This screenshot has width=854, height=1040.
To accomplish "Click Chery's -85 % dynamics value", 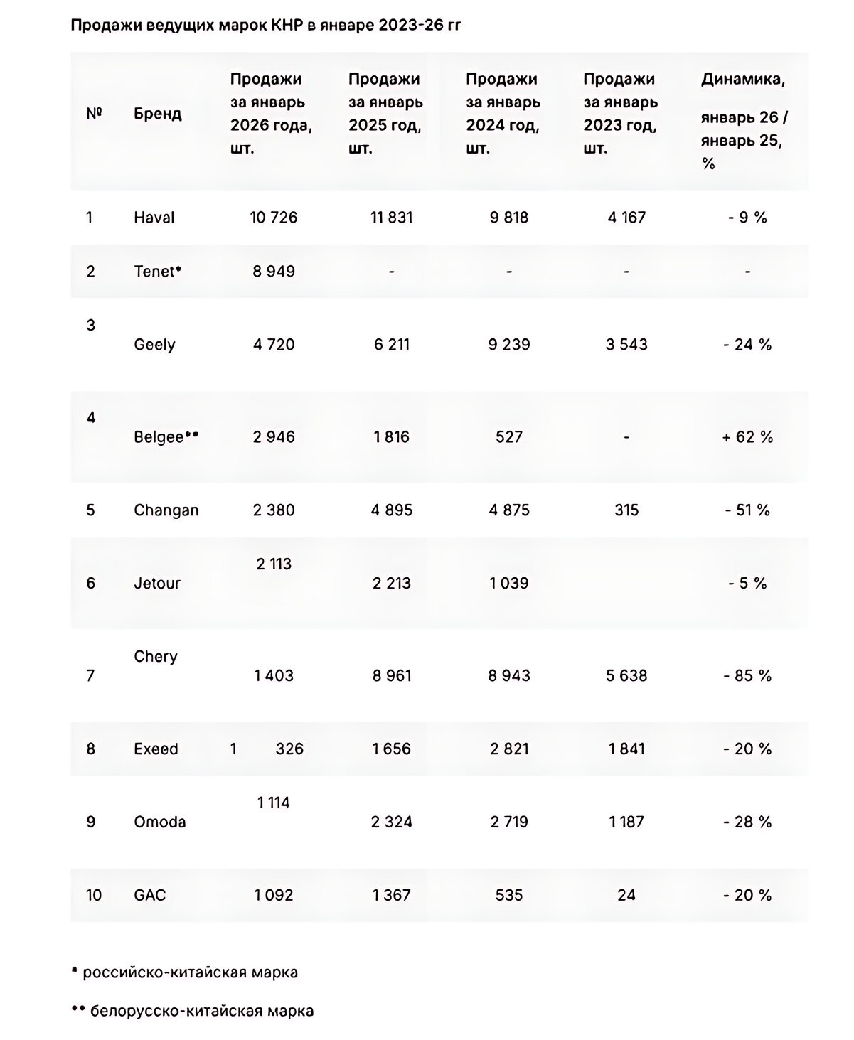I will pos(747,676).
